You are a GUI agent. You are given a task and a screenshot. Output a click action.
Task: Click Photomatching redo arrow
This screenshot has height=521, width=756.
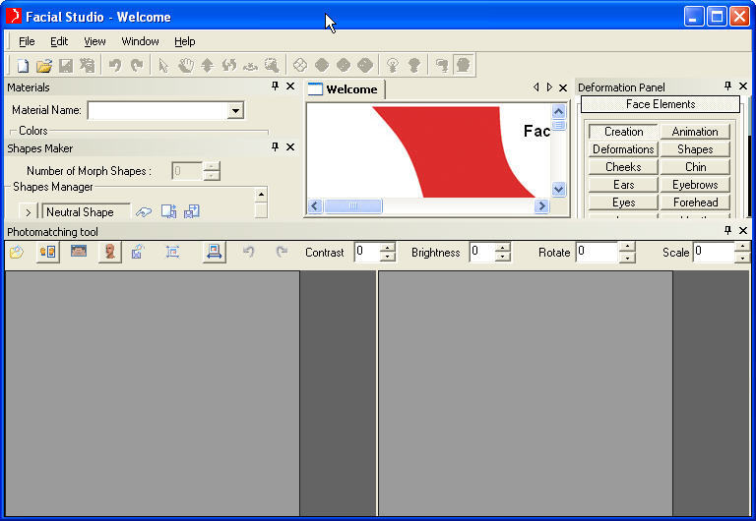click(282, 252)
